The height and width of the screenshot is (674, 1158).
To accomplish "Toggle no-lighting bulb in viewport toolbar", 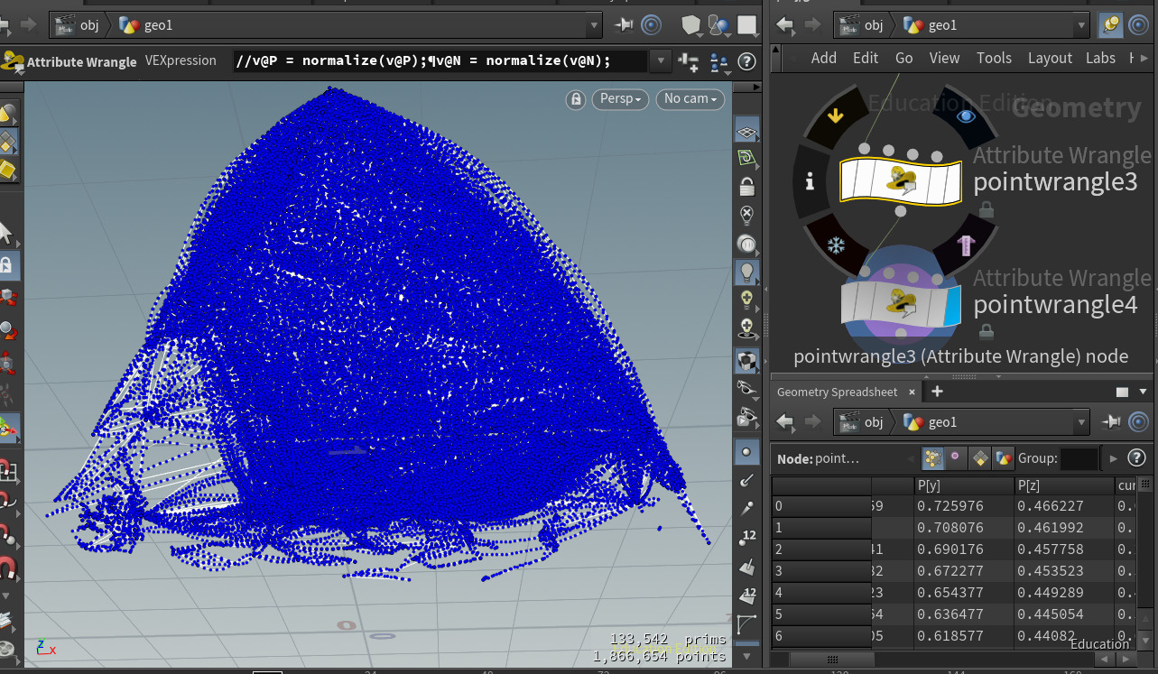I will (x=746, y=215).
